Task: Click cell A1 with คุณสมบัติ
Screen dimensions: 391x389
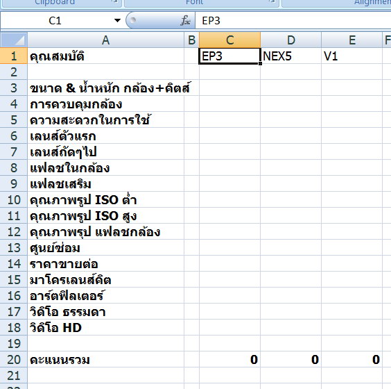Action: pyautogui.click(x=105, y=56)
